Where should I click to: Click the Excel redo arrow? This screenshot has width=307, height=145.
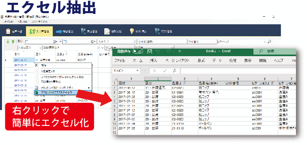pyautogui.click(x=169, y=51)
